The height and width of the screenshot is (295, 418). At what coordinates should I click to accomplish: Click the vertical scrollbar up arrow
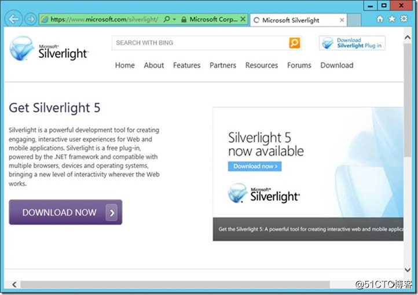point(408,38)
